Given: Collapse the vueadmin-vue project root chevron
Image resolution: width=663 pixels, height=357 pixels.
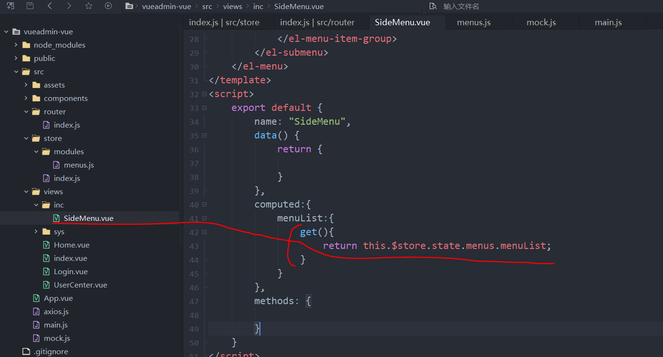Looking at the screenshot, I should pyautogui.click(x=6, y=32).
